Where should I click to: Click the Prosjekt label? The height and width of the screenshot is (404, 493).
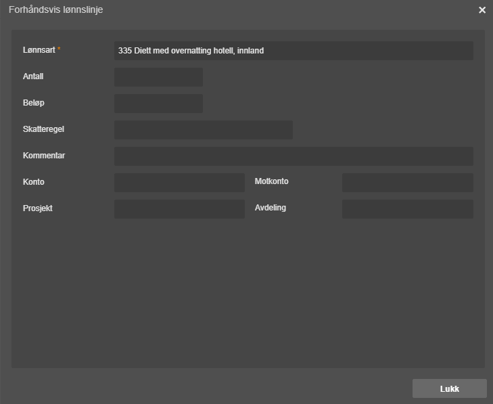pyautogui.click(x=38, y=208)
